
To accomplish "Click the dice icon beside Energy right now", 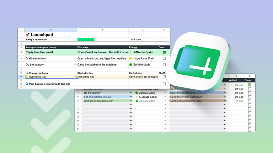I will coord(27,73).
